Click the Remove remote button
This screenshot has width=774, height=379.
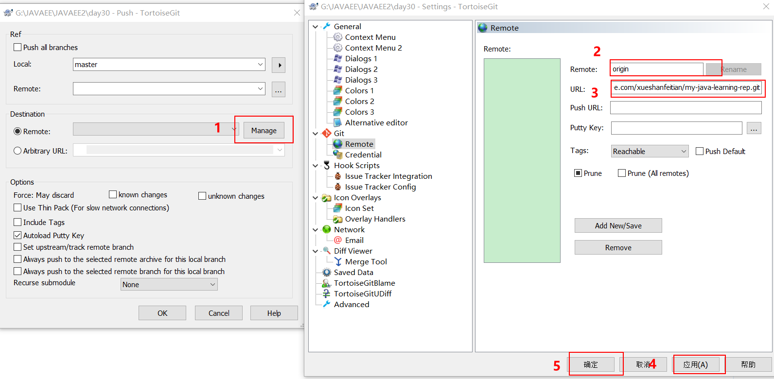pos(618,247)
